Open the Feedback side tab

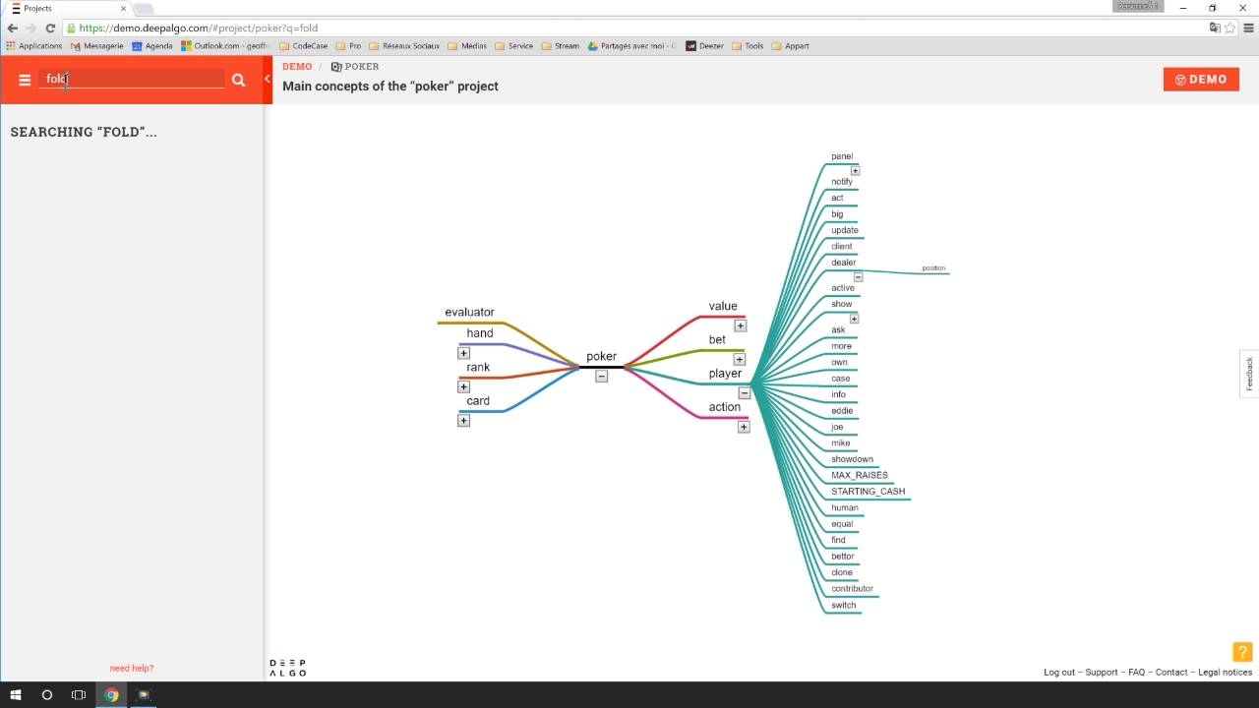pyautogui.click(x=1249, y=374)
